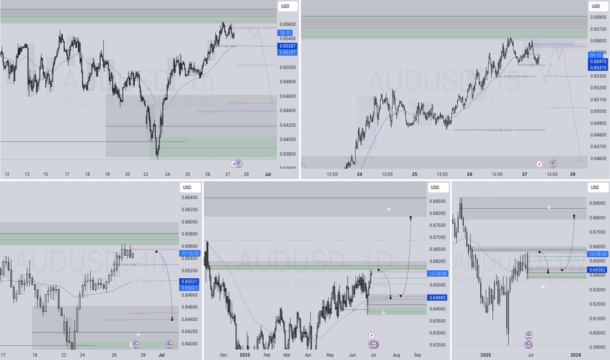
Task: Click the 0.66400 price on 4h chart axis
Action: (x=189, y=197)
